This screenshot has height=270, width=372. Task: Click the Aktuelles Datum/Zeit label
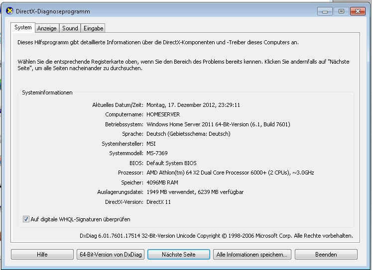tap(118, 105)
